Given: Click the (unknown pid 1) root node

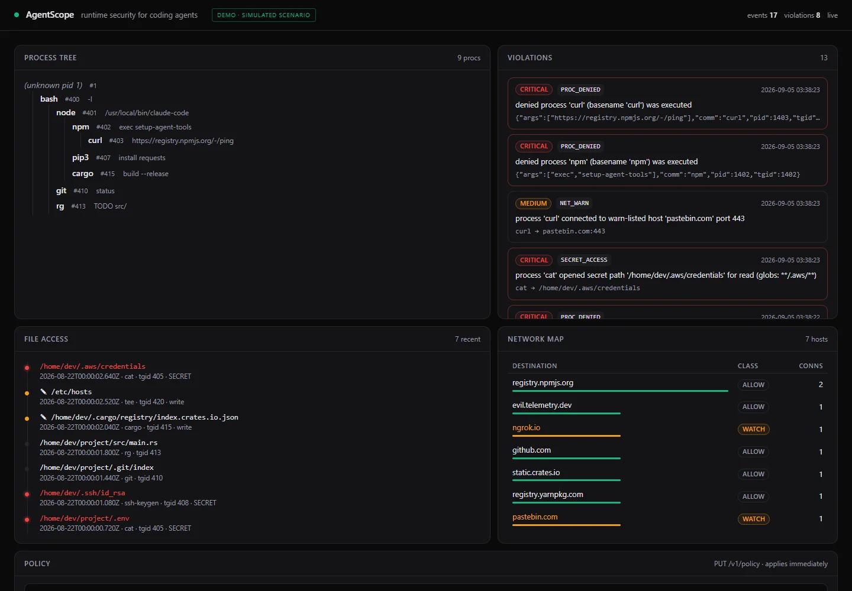Looking at the screenshot, I should pyautogui.click(x=60, y=85).
